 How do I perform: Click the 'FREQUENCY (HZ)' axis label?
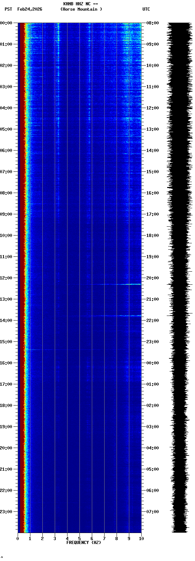point(84,543)
